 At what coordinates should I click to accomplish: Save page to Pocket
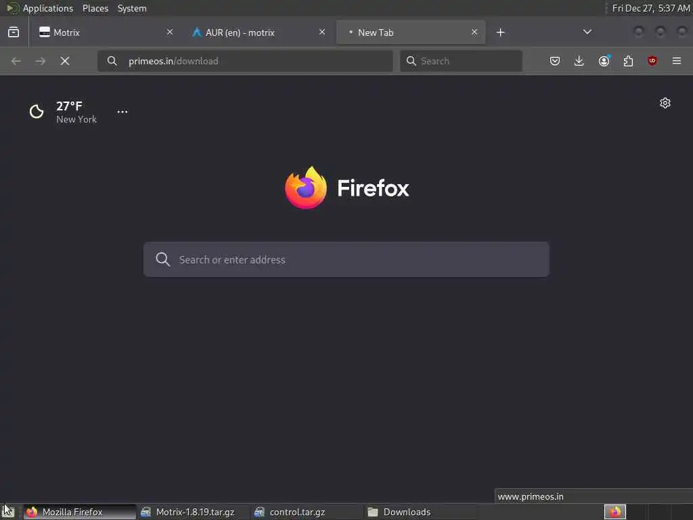(555, 61)
